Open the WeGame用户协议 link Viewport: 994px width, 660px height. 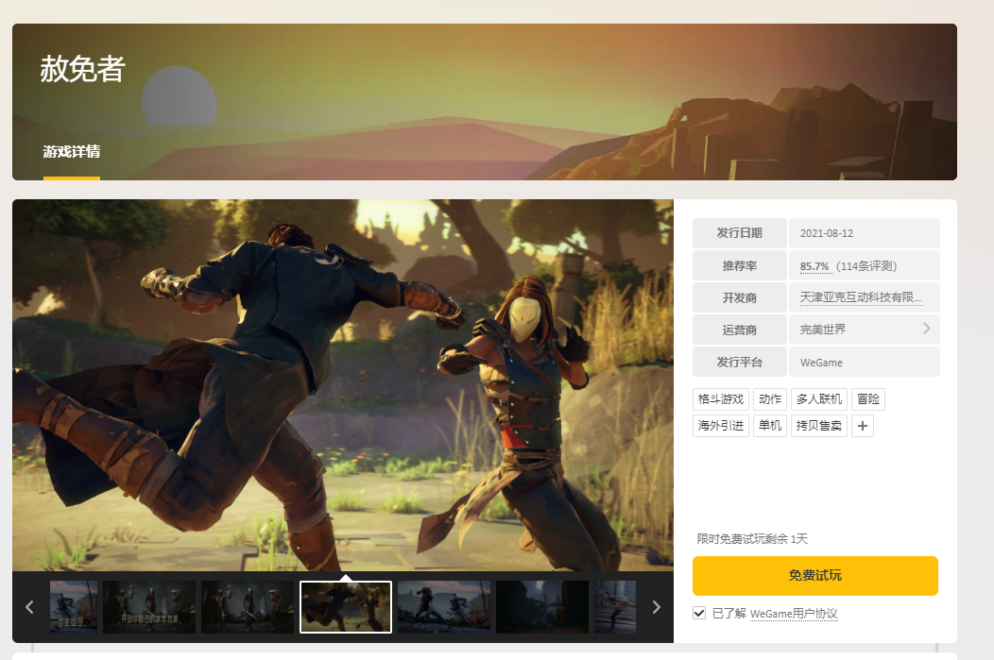pyautogui.click(x=794, y=614)
